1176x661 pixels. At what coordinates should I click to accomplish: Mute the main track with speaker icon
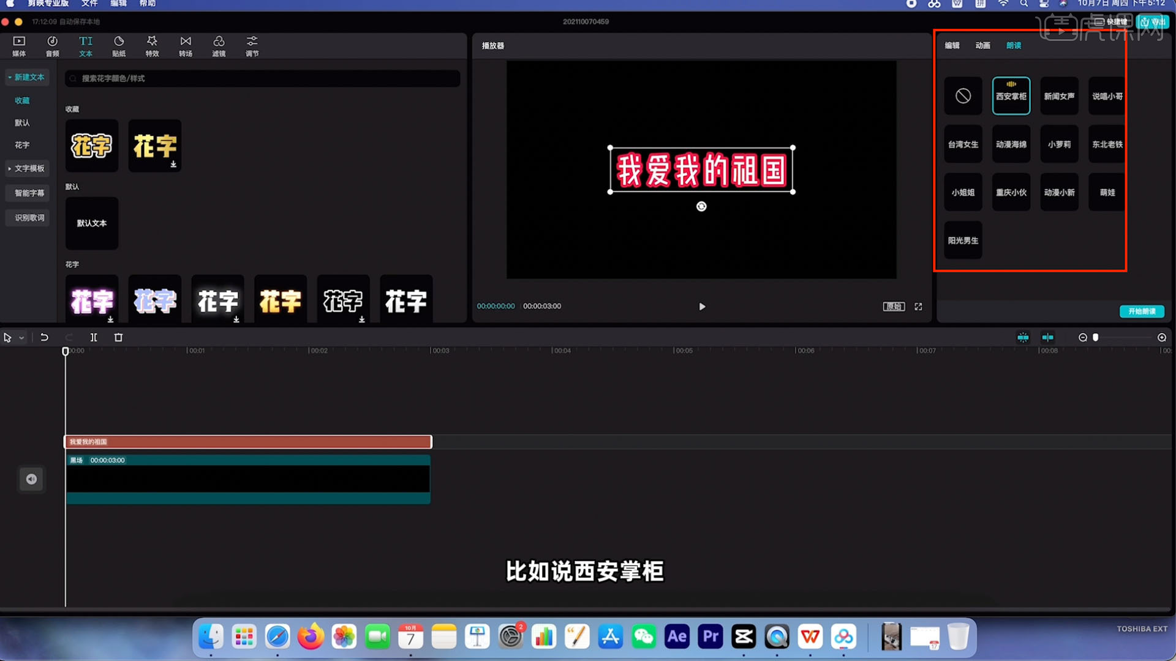click(x=31, y=479)
